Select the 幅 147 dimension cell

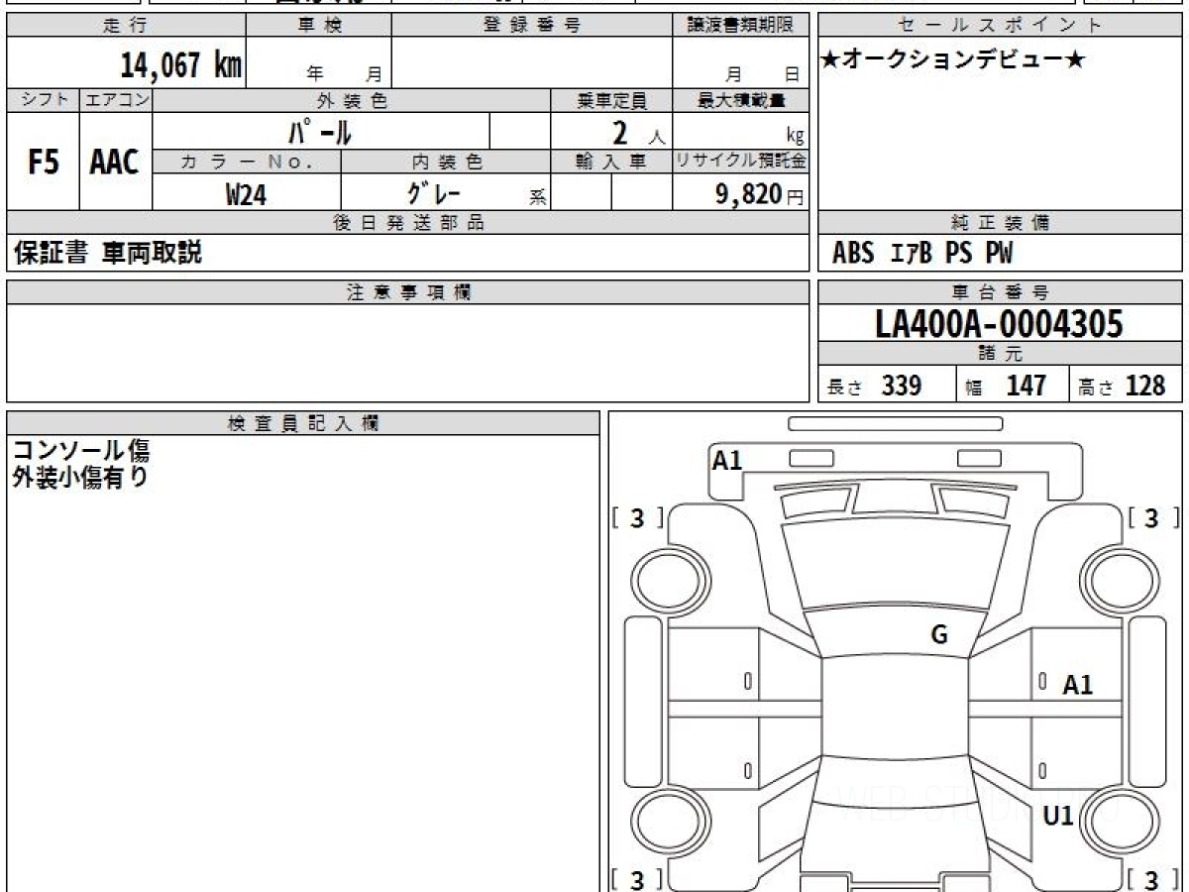tap(1013, 386)
